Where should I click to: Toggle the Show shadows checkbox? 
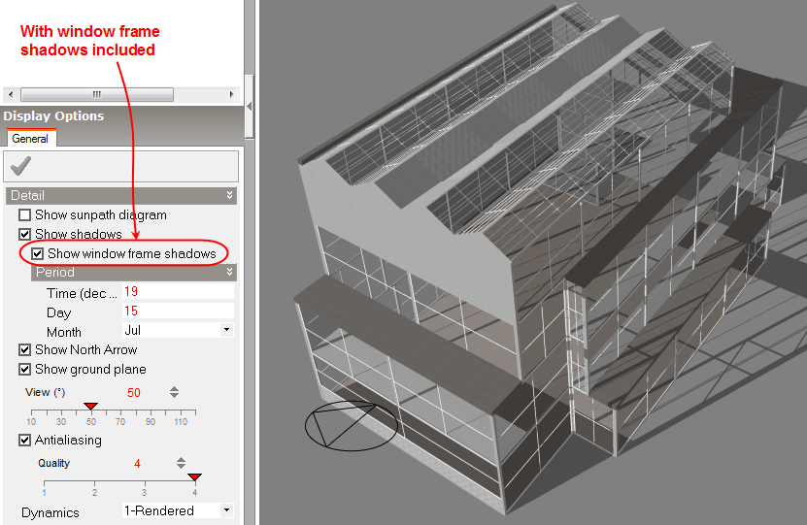coord(25,234)
